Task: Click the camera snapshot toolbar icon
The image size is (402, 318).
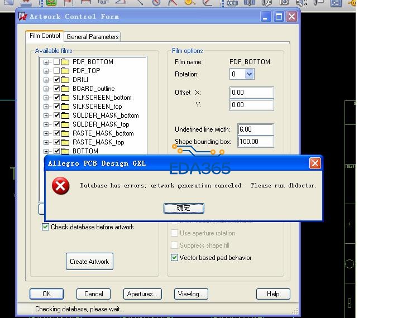Action: 284,3
